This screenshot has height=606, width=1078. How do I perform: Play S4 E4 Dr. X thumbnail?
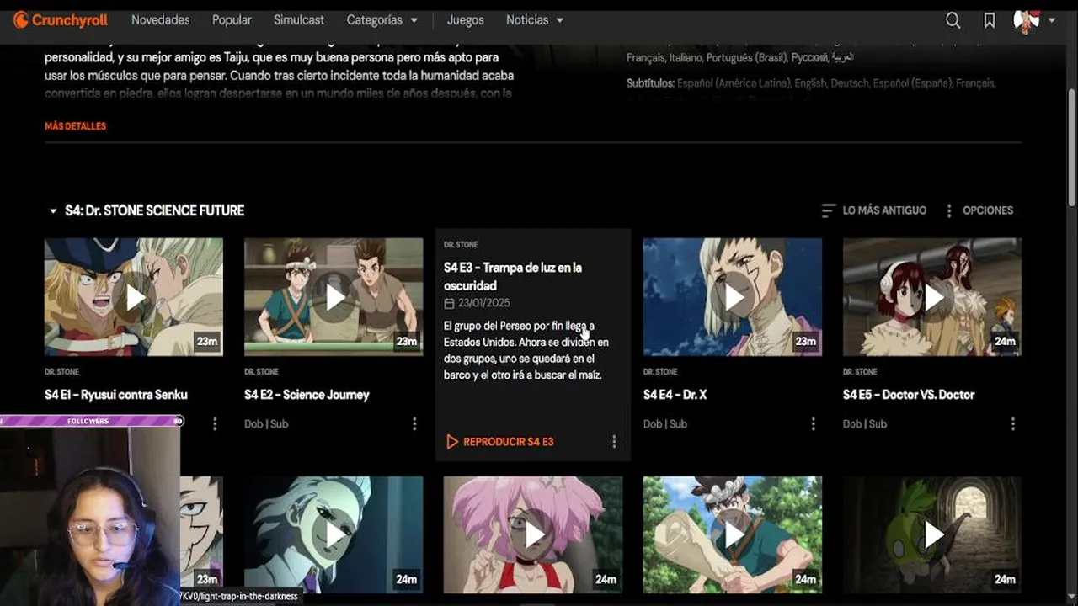(x=733, y=296)
